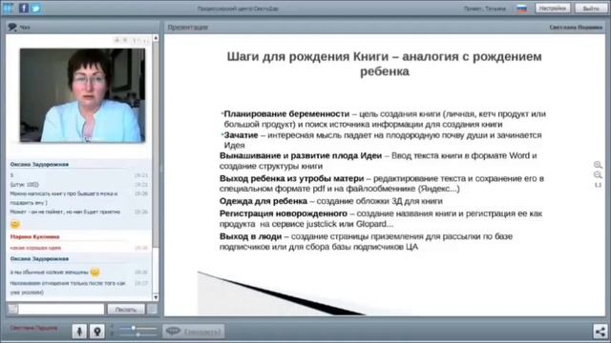
Task: Click the presenter name at top right of the presentation
Action: point(576,28)
